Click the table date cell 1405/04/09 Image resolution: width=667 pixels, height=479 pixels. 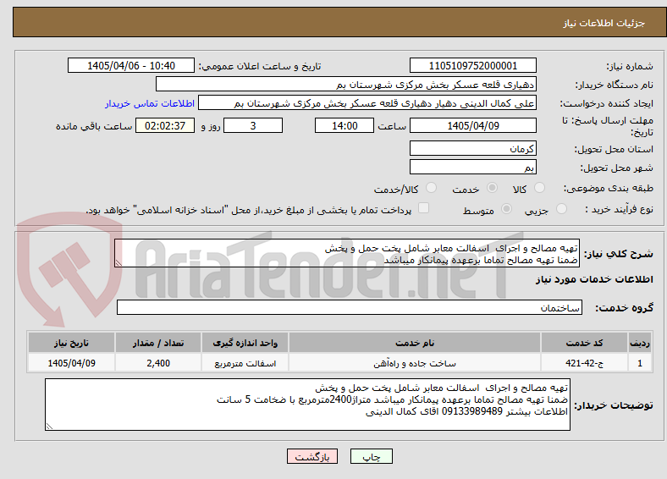(71, 363)
